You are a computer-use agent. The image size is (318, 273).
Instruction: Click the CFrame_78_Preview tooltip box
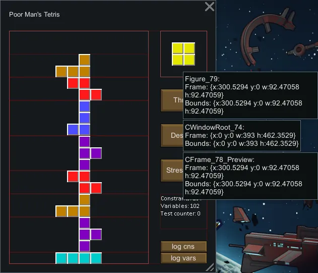[x=250, y=176]
